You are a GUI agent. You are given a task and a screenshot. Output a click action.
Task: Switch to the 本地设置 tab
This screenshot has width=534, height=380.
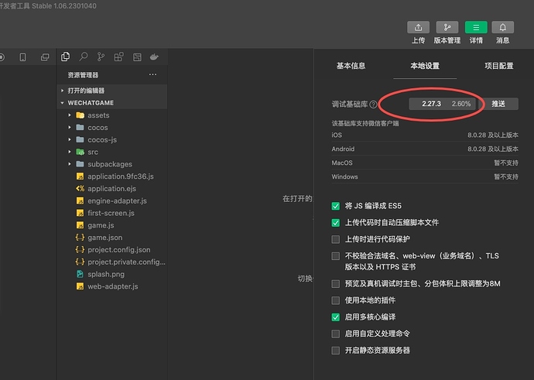(x=425, y=66)
